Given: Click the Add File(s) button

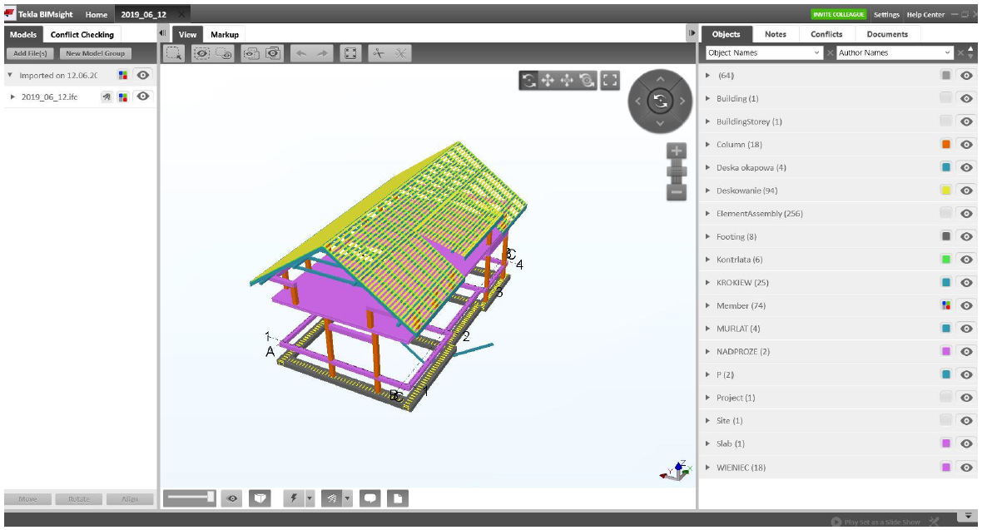Looking at the screenshot, I should [31, 53].
